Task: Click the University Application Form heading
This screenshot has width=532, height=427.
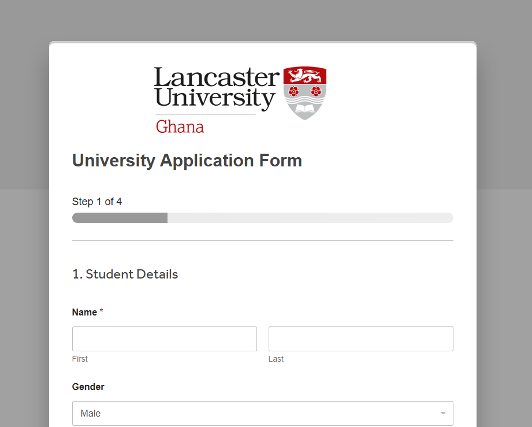Action: click(x=187, y=161)
